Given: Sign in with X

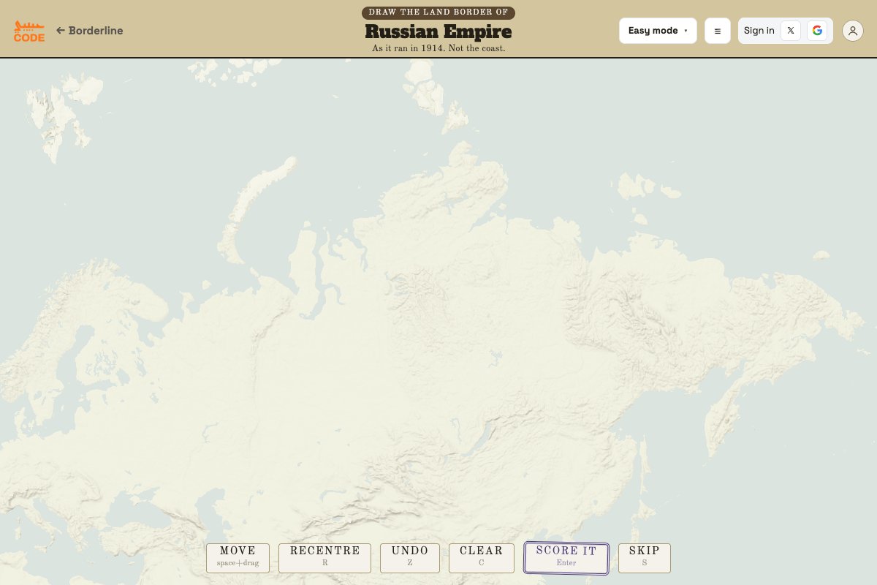Looking at the screenshot, I should point(791,31).
